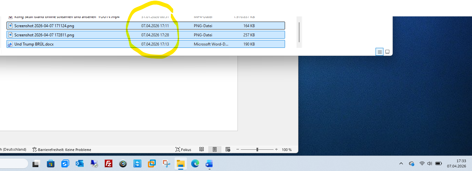Screen dimensions: 472x171
Task: Switch Word to Web Layout view
Action: [x=228, y=149]
